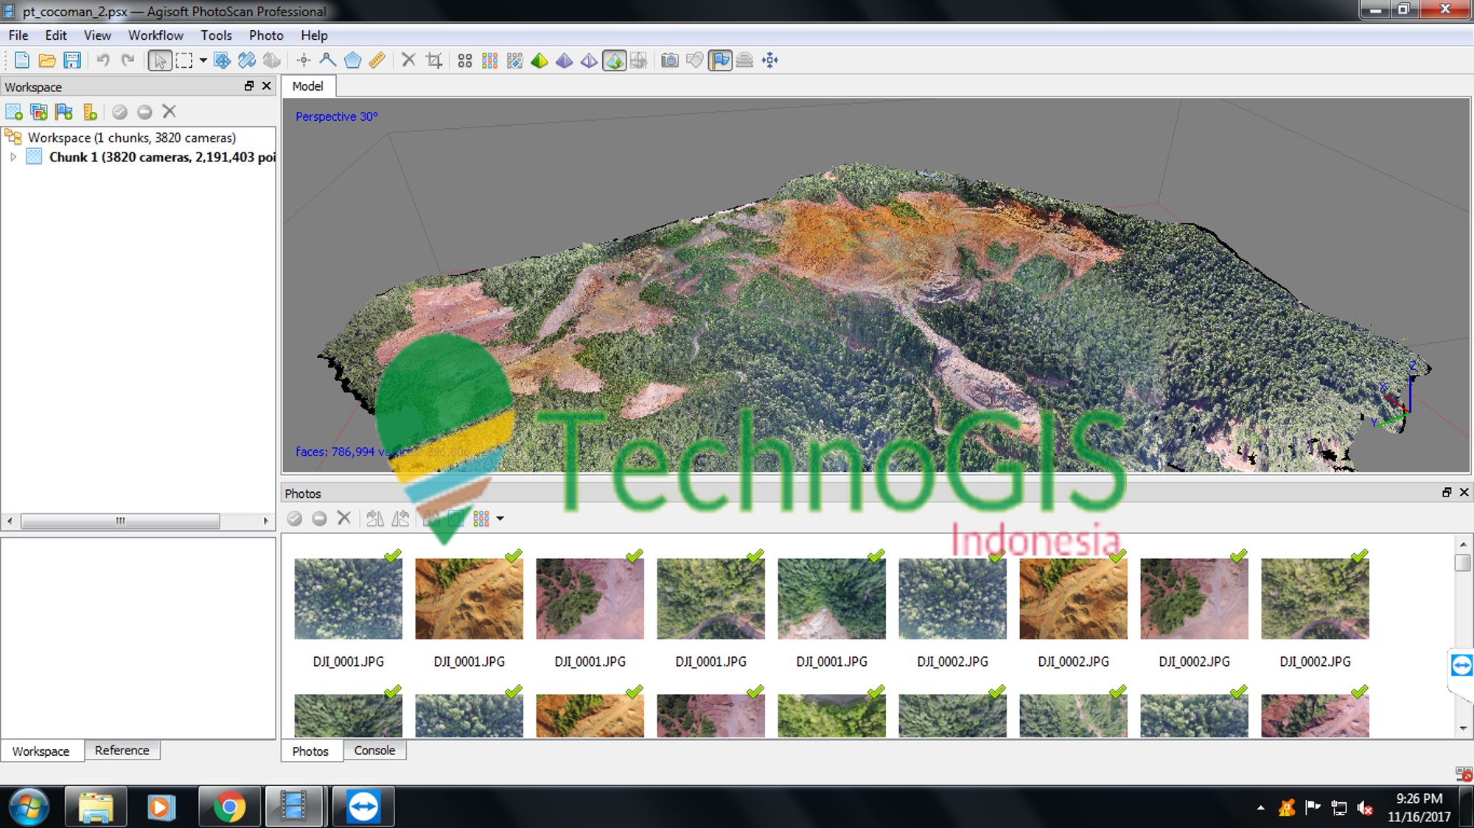Open the Workflow menu
The height and width of the screenshot is (828, 1474).
(x=156, y=35)
